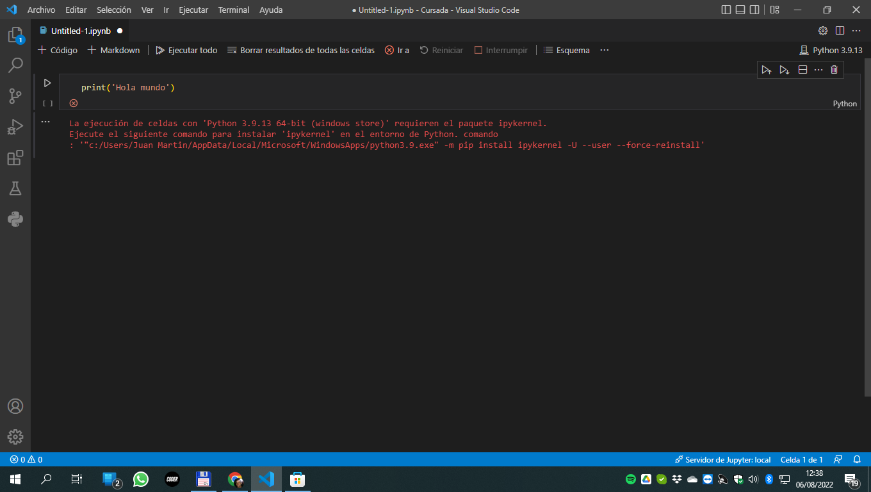This screenshot has width=871, height=492.
Task: Click Celda 1 de 1 status item
Action: (801, 459)
